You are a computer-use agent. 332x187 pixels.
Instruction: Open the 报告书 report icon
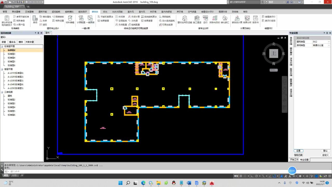tap(255, 19)
